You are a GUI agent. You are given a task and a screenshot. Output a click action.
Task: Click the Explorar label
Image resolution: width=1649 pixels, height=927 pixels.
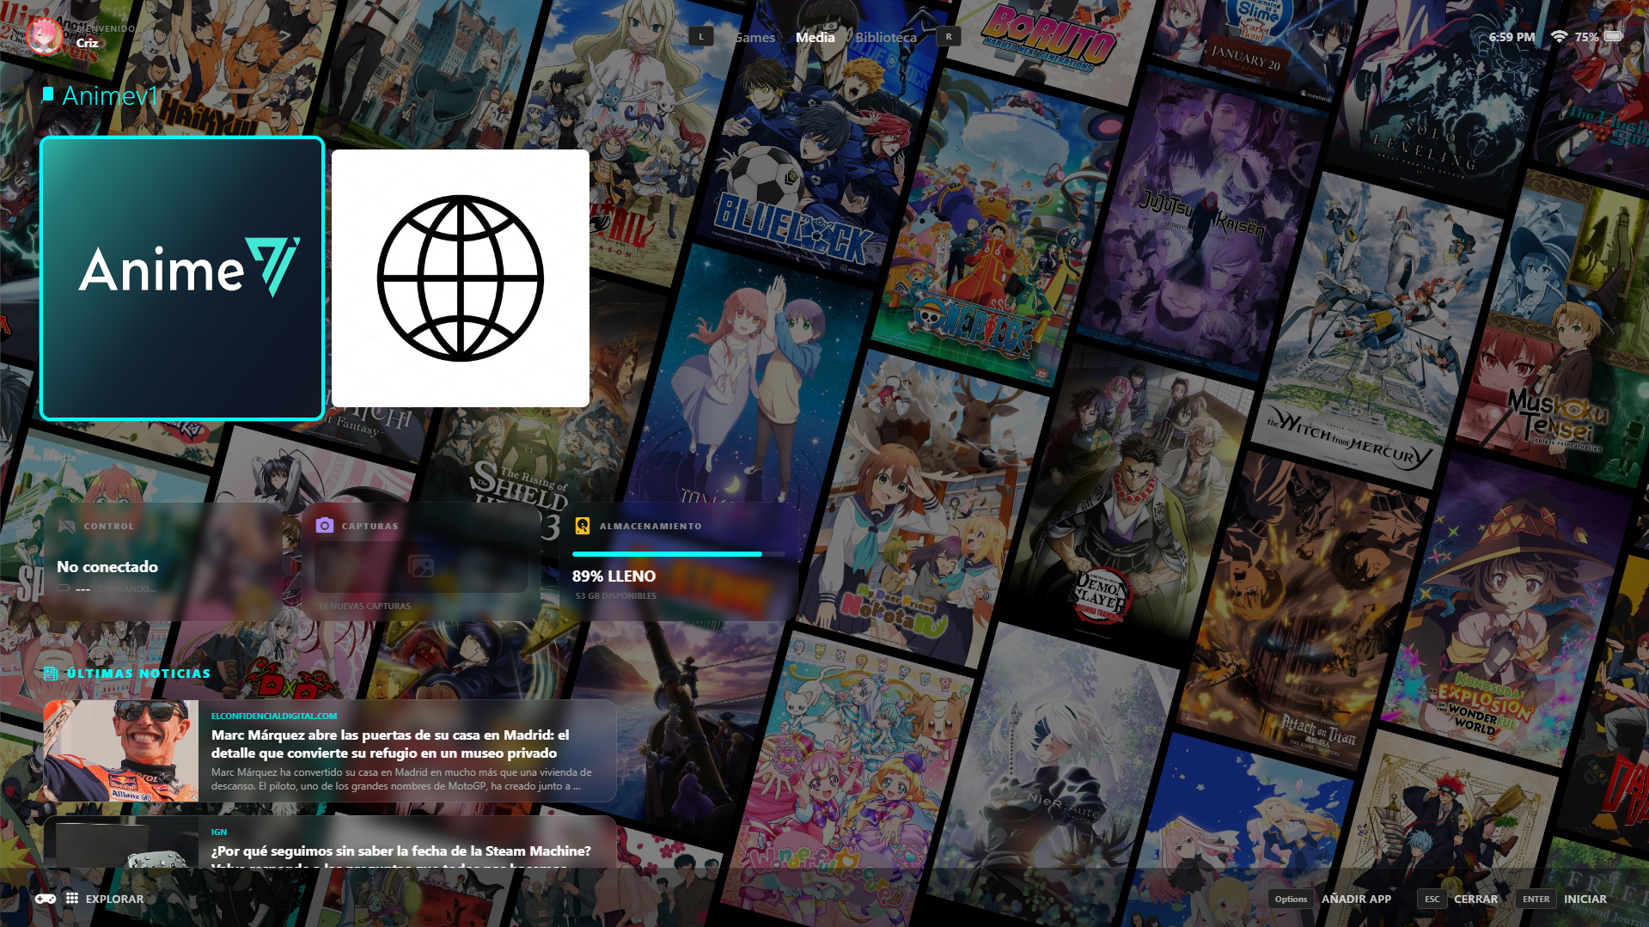[114, 899]
